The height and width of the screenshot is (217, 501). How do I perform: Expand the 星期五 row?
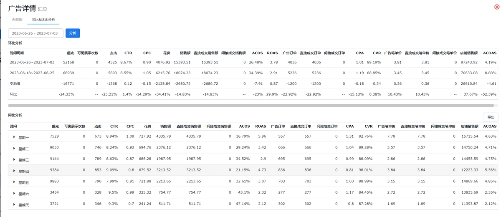[14, 182]
